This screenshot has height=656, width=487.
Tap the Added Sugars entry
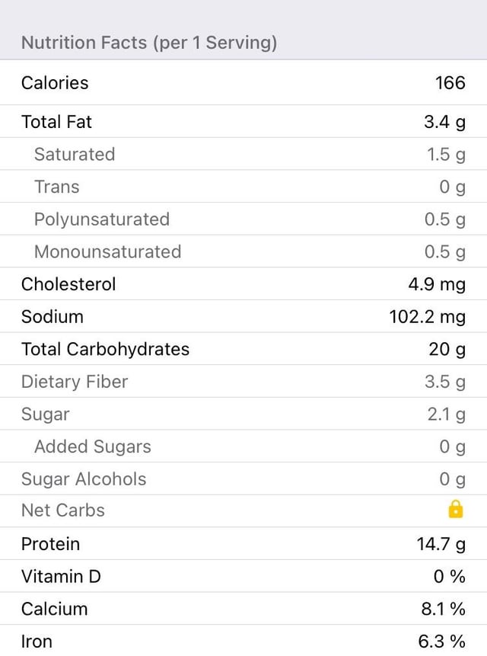[x=243, y=446]
